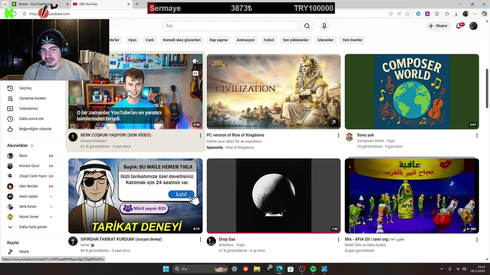Open AFIA Oil mix thumbnail
Screen dimensions: 490x275
[412, 196]
